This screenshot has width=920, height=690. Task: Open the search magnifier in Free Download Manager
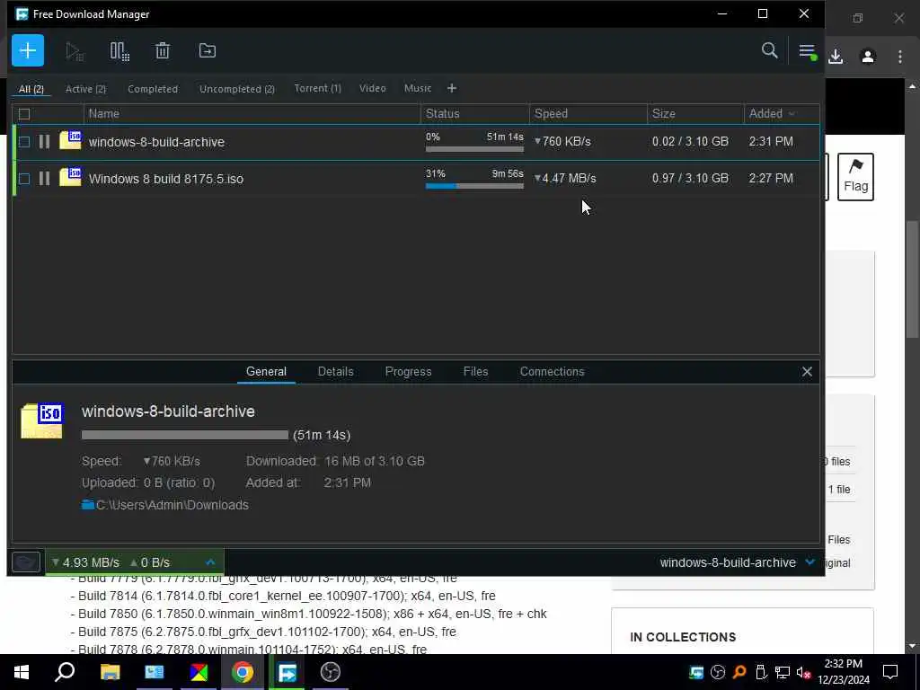769,50
